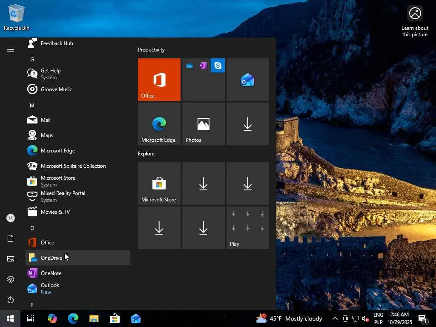
Task: Open the user account icon in Start
Action: coord(11,218)
